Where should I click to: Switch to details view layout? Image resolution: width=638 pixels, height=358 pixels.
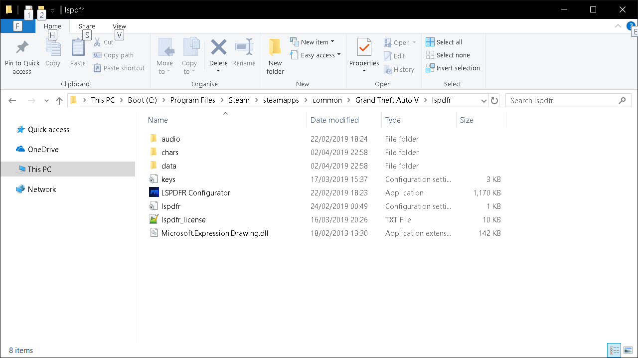click(x=614, y=351)
